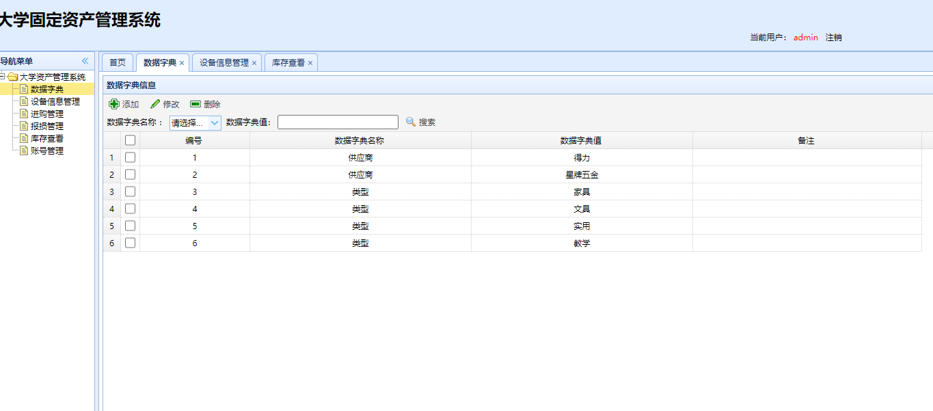
Task: Check the checkbox on the 得力 supplier row
Action: [x=130, y=157]
